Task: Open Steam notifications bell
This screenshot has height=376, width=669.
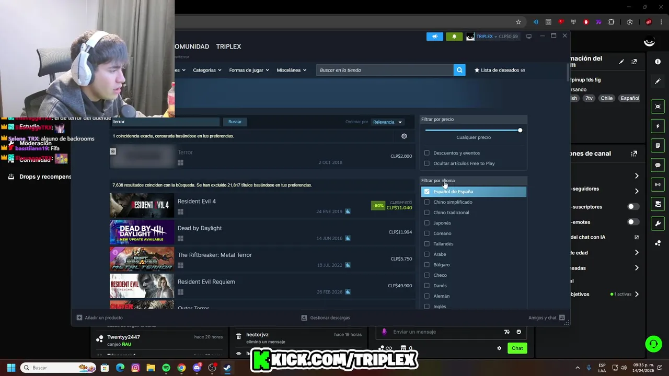Action: (454, 37)
